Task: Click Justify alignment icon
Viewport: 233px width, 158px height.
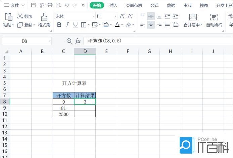Action: click(168, 25)
